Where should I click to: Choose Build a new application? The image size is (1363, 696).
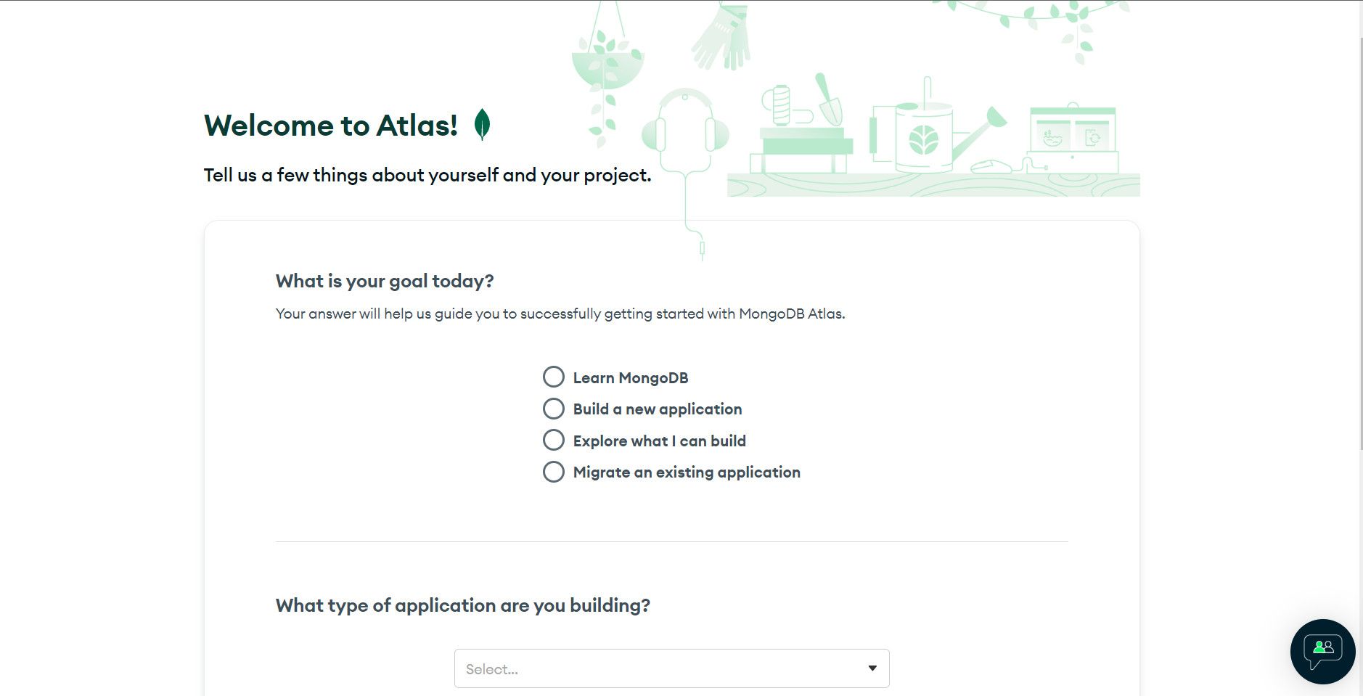554,409
